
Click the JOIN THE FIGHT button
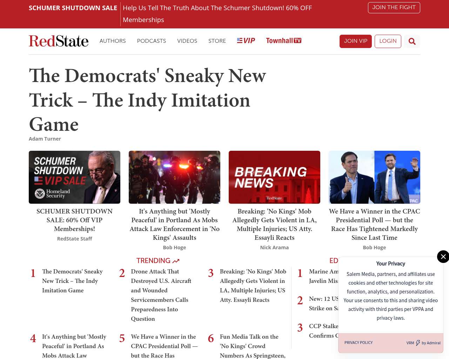click(394, 8)
